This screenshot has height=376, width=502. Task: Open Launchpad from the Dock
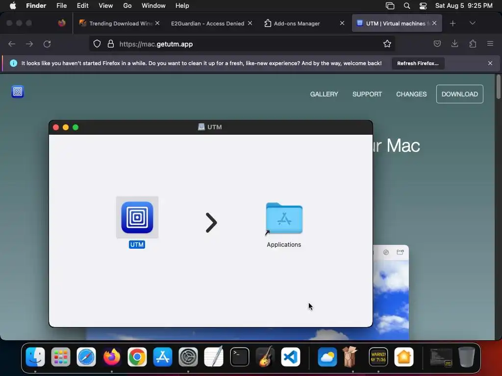(x=61, y=357)
